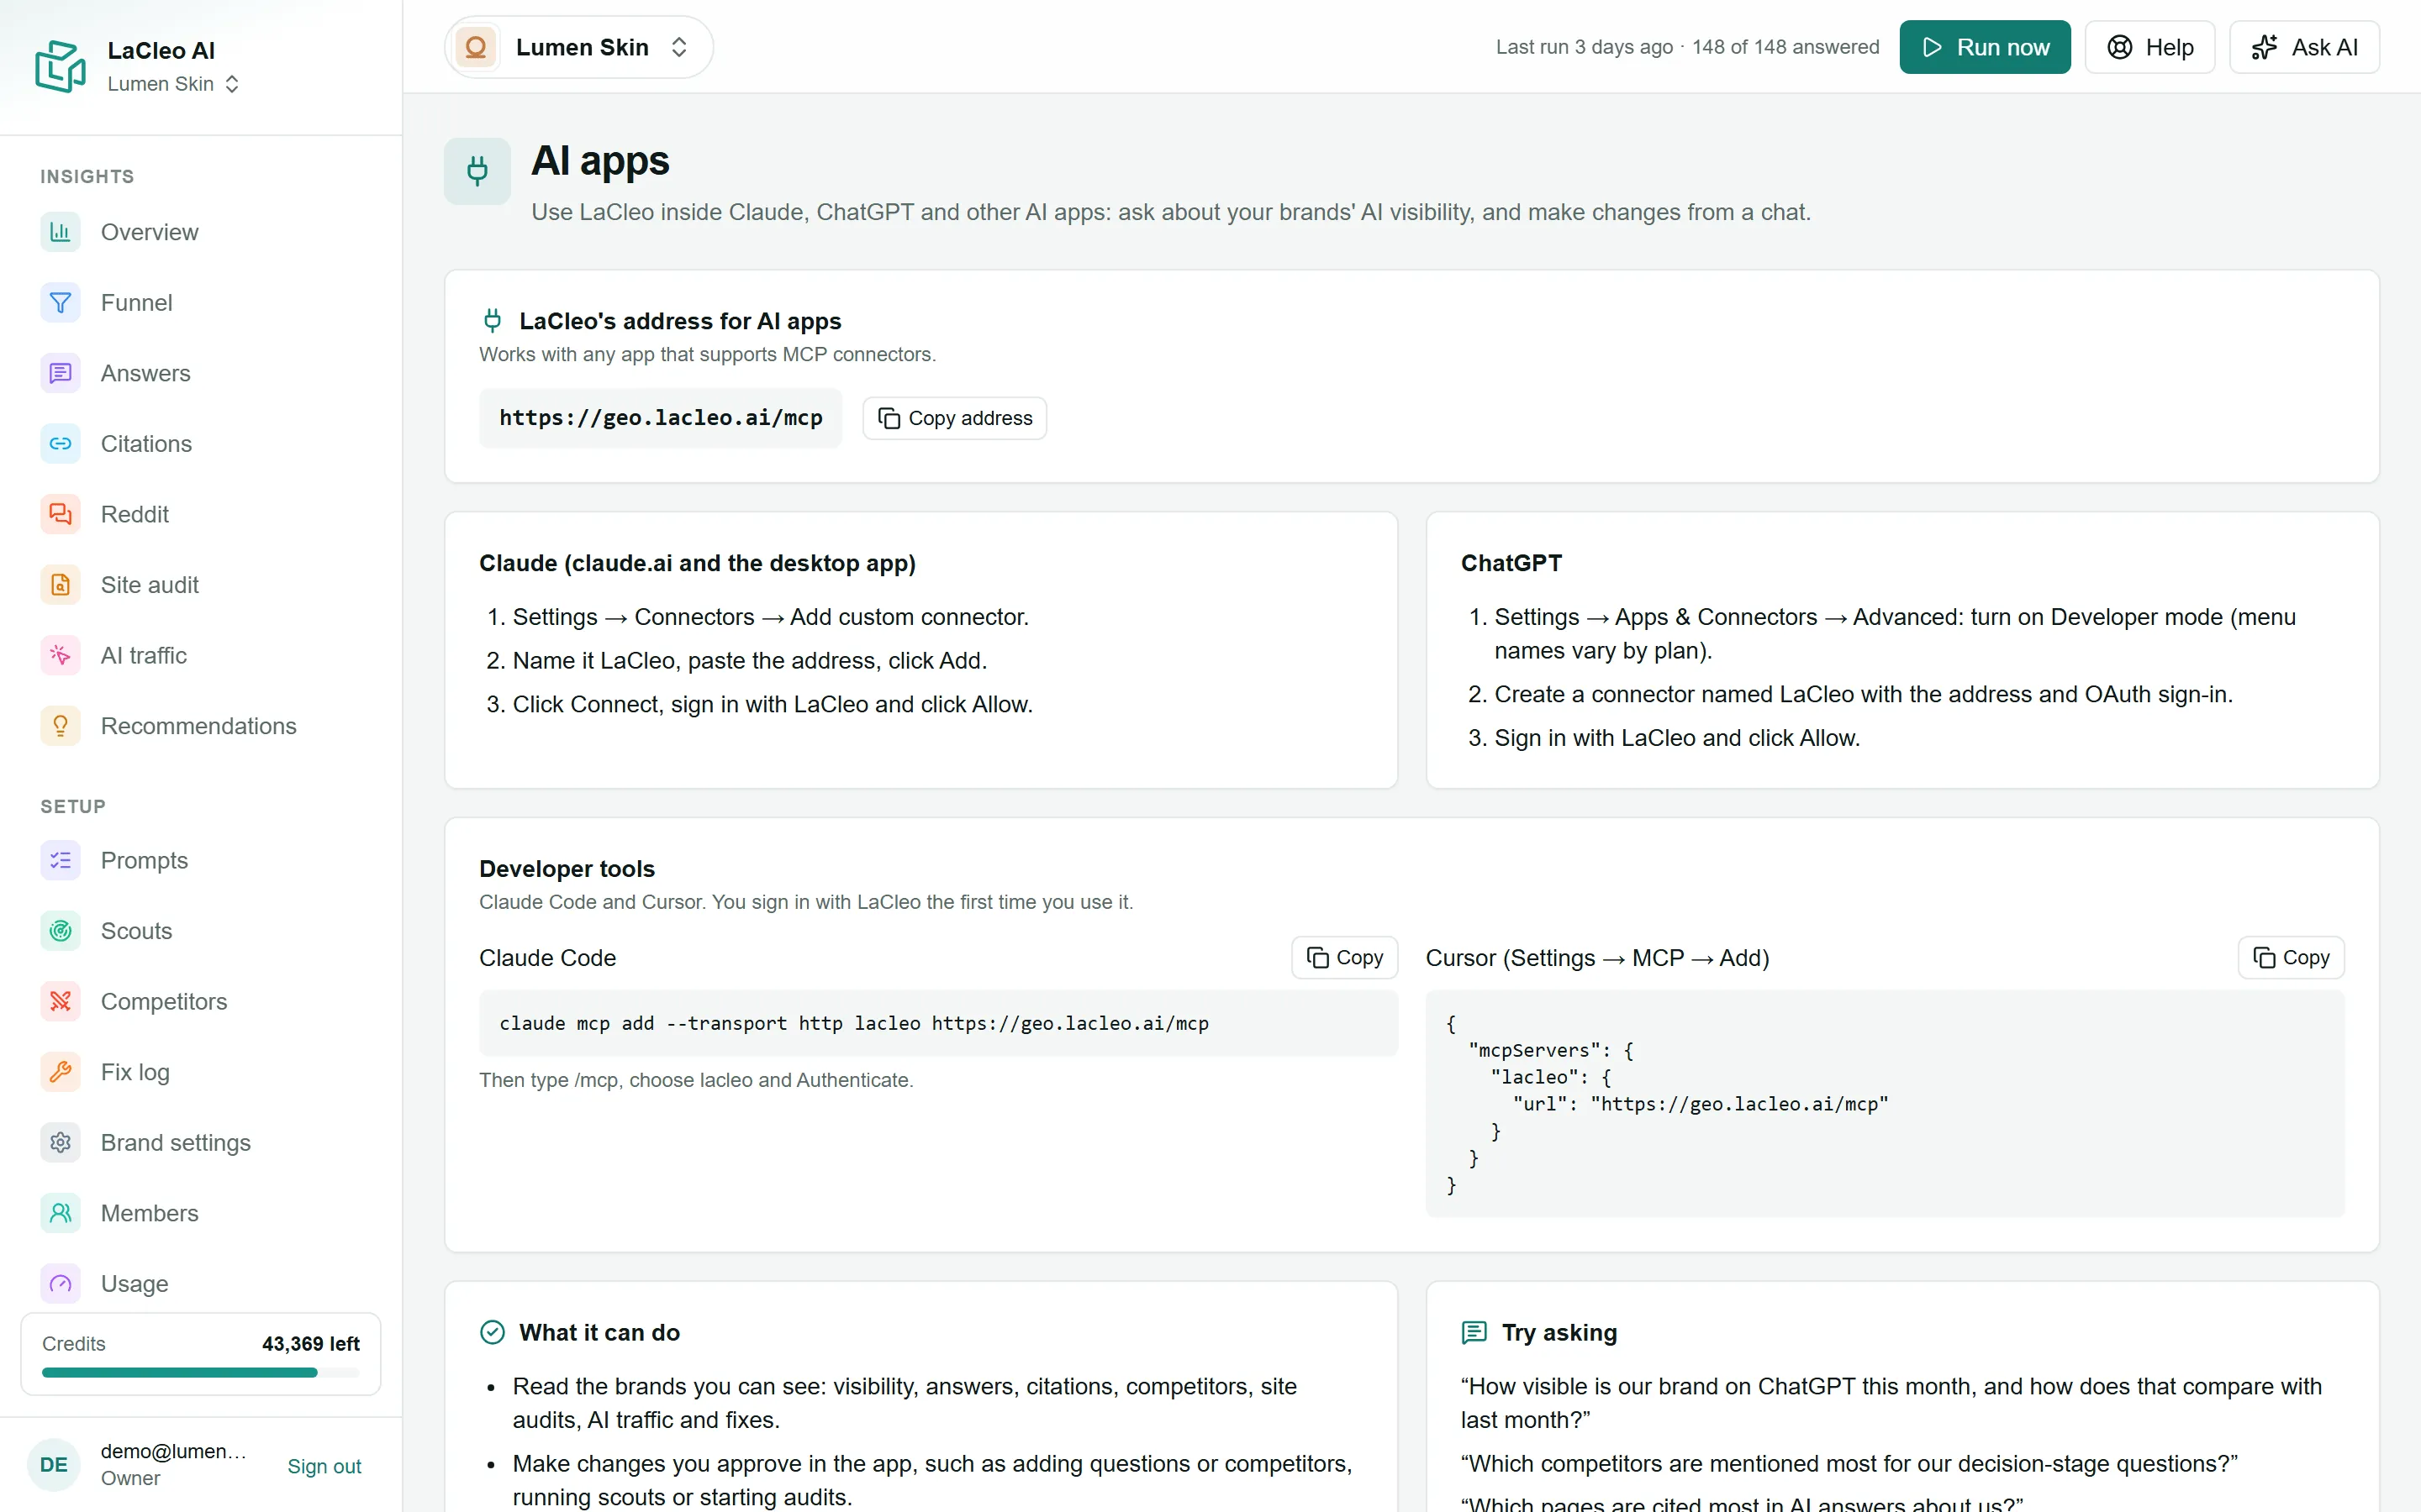Click the "What it can do" heading
Screen dimensions: 2421x1512
click(x=599, y=1332)
